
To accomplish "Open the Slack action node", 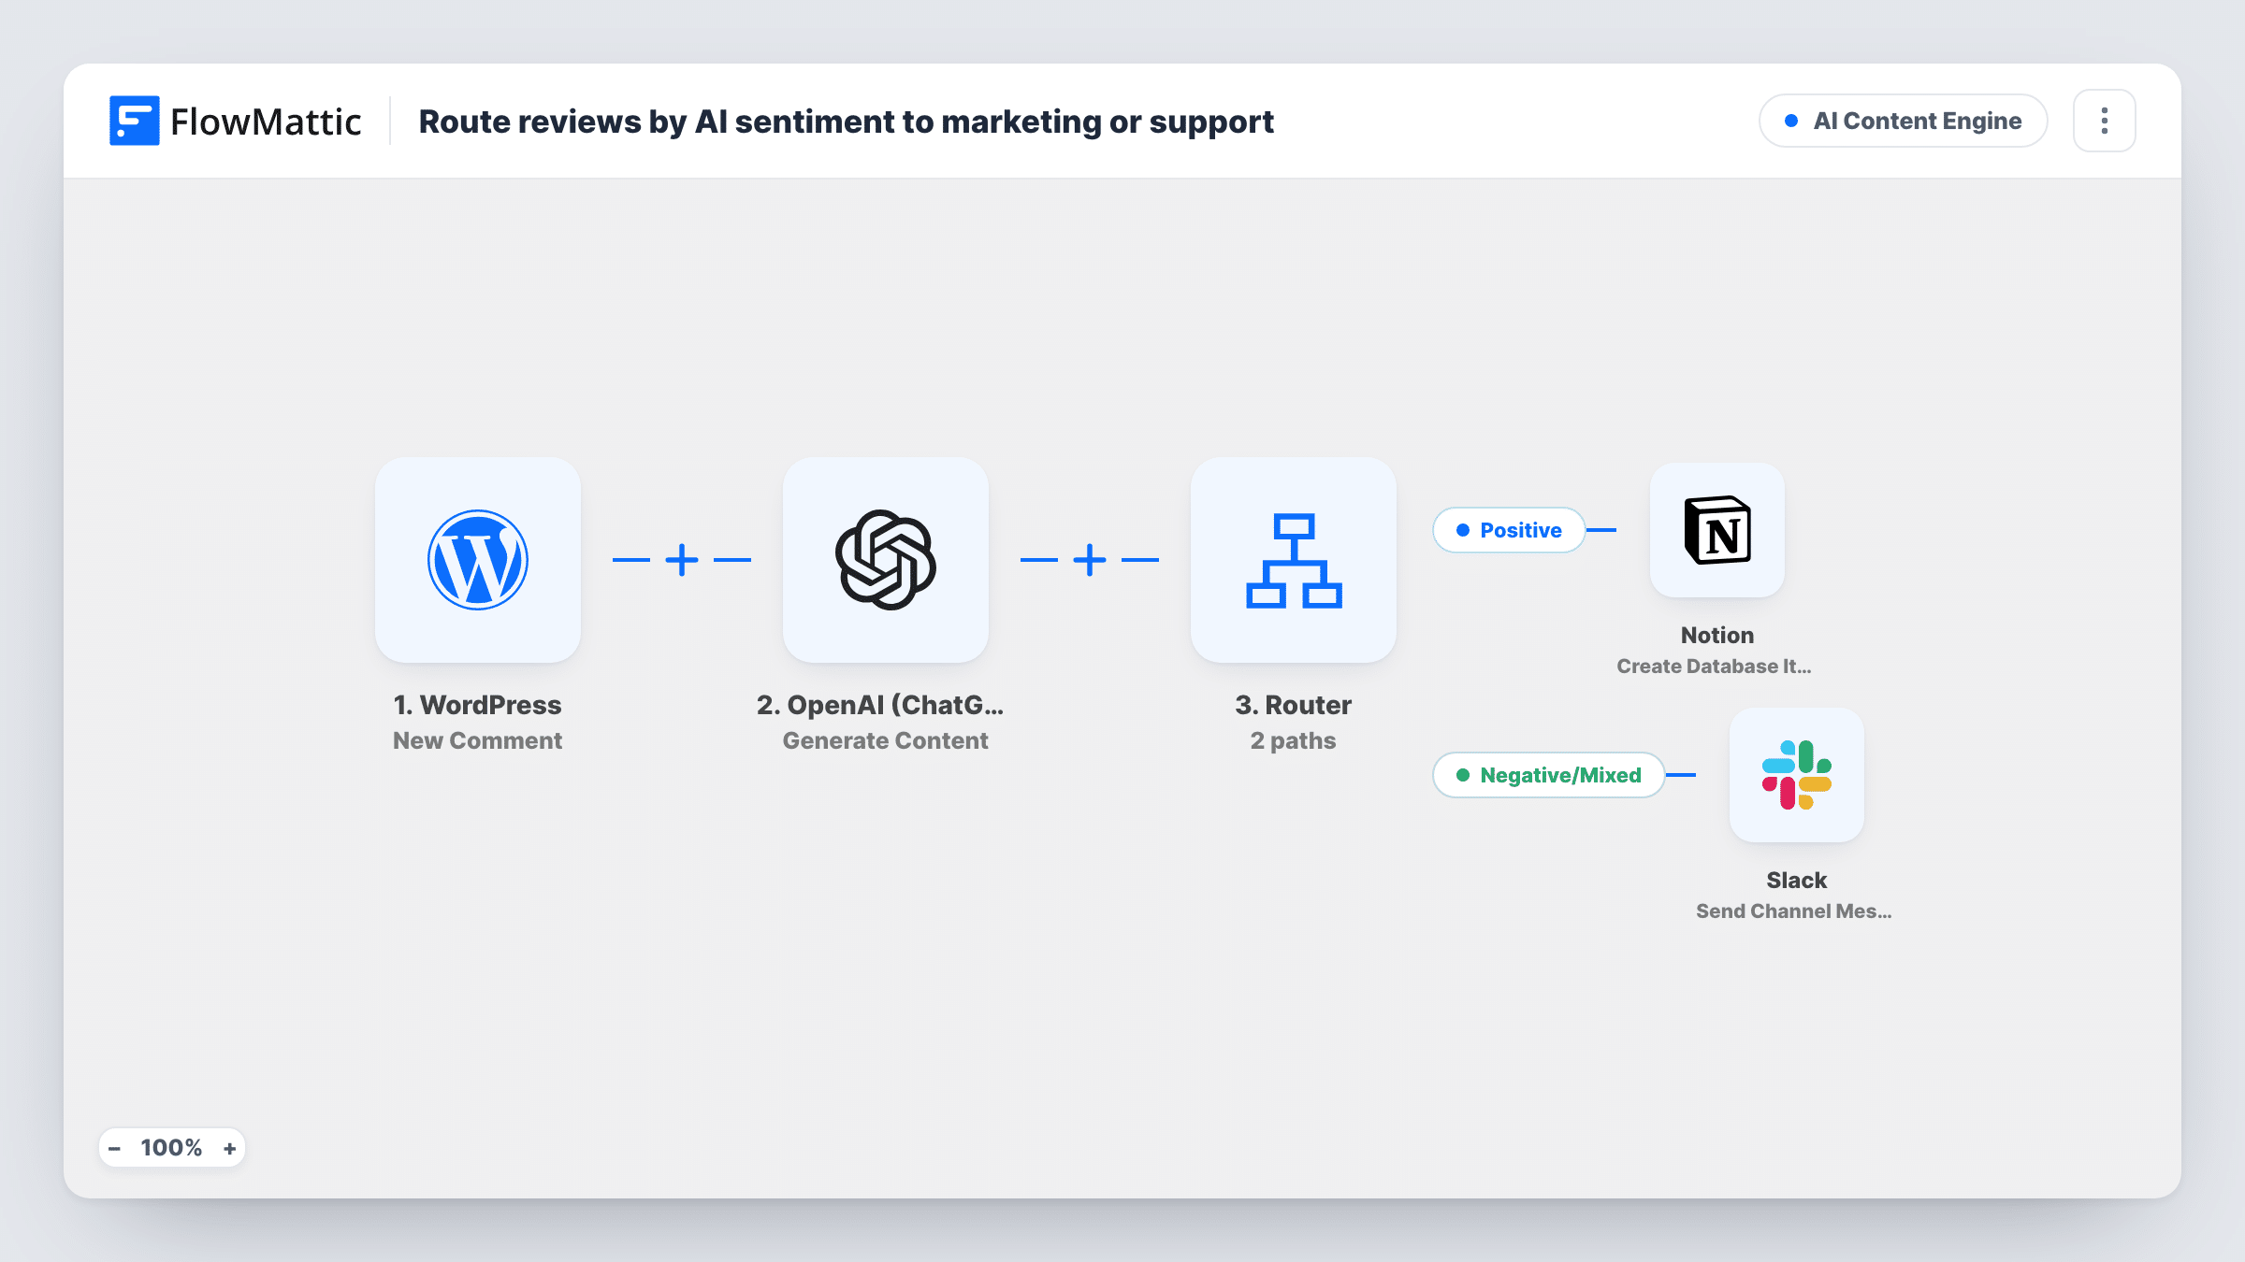I will pos(1797,775).
